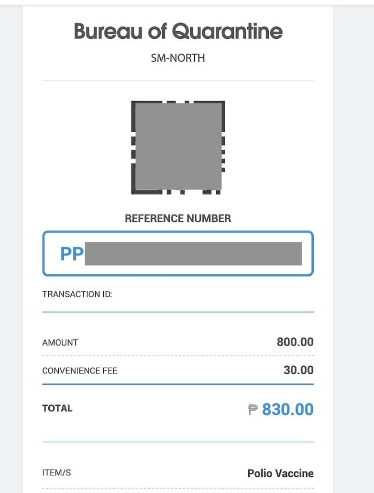Screen dimensions: 374x493
Task: Click the REFERENCE NUMBER label
Action: click(178, 219)
